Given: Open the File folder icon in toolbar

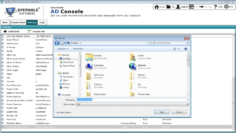Looking at the screenshot, I should (x=168, y=7).
